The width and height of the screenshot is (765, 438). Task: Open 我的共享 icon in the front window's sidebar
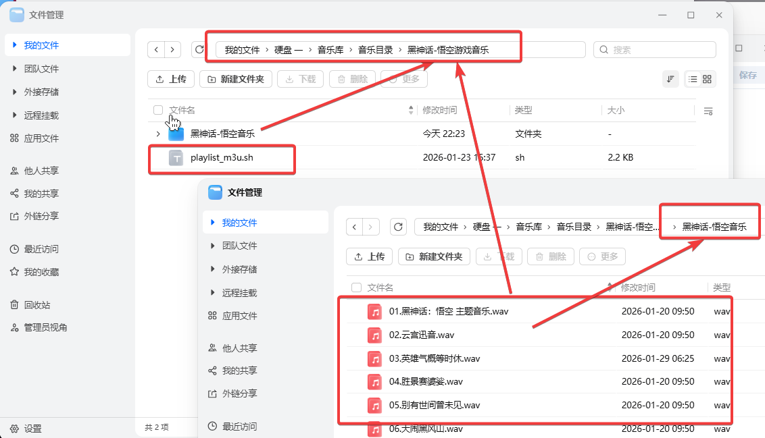point(212,371)
